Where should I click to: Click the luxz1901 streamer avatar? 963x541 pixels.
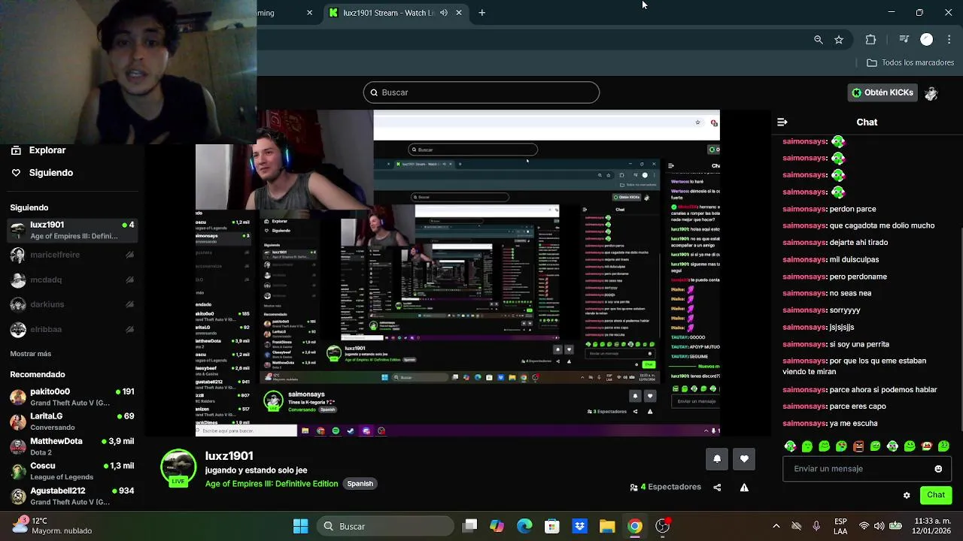(x=178, y=467)
